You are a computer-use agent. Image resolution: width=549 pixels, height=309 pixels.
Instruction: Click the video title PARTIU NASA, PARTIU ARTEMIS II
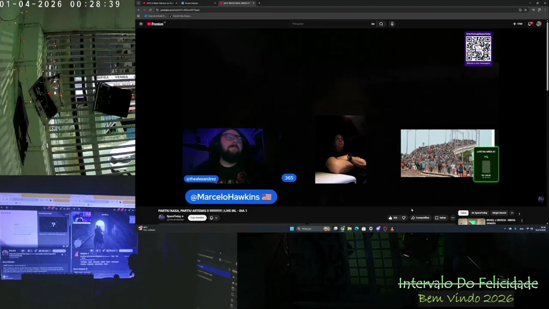[202, 211]
